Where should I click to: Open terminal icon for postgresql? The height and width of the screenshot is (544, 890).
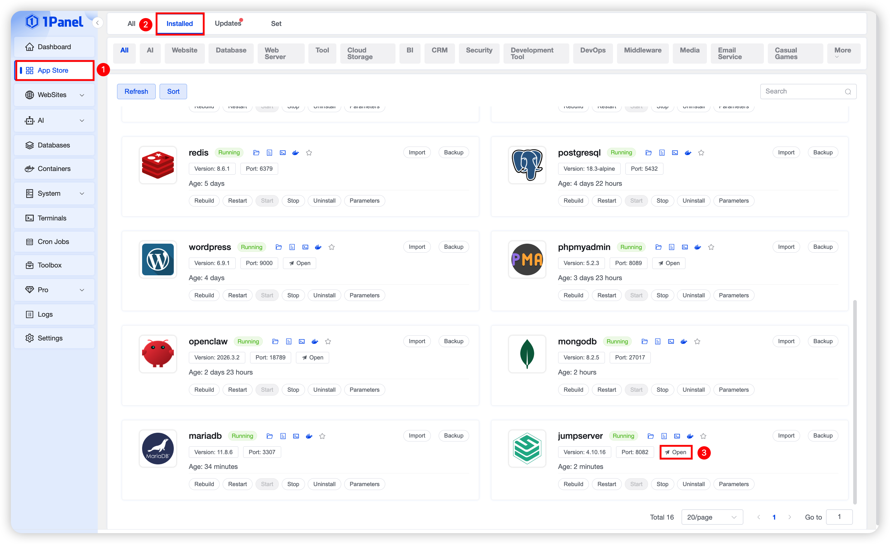coord(675,153)
